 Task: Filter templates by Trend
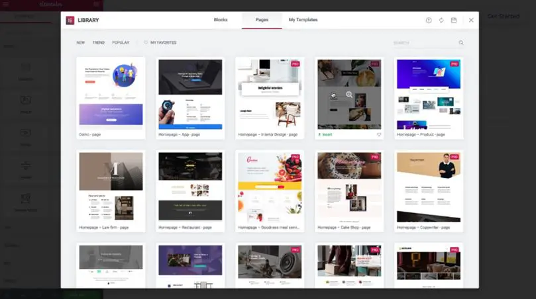click(x=98, y=42)
